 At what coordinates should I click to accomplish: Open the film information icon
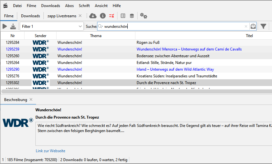point(103,16)
